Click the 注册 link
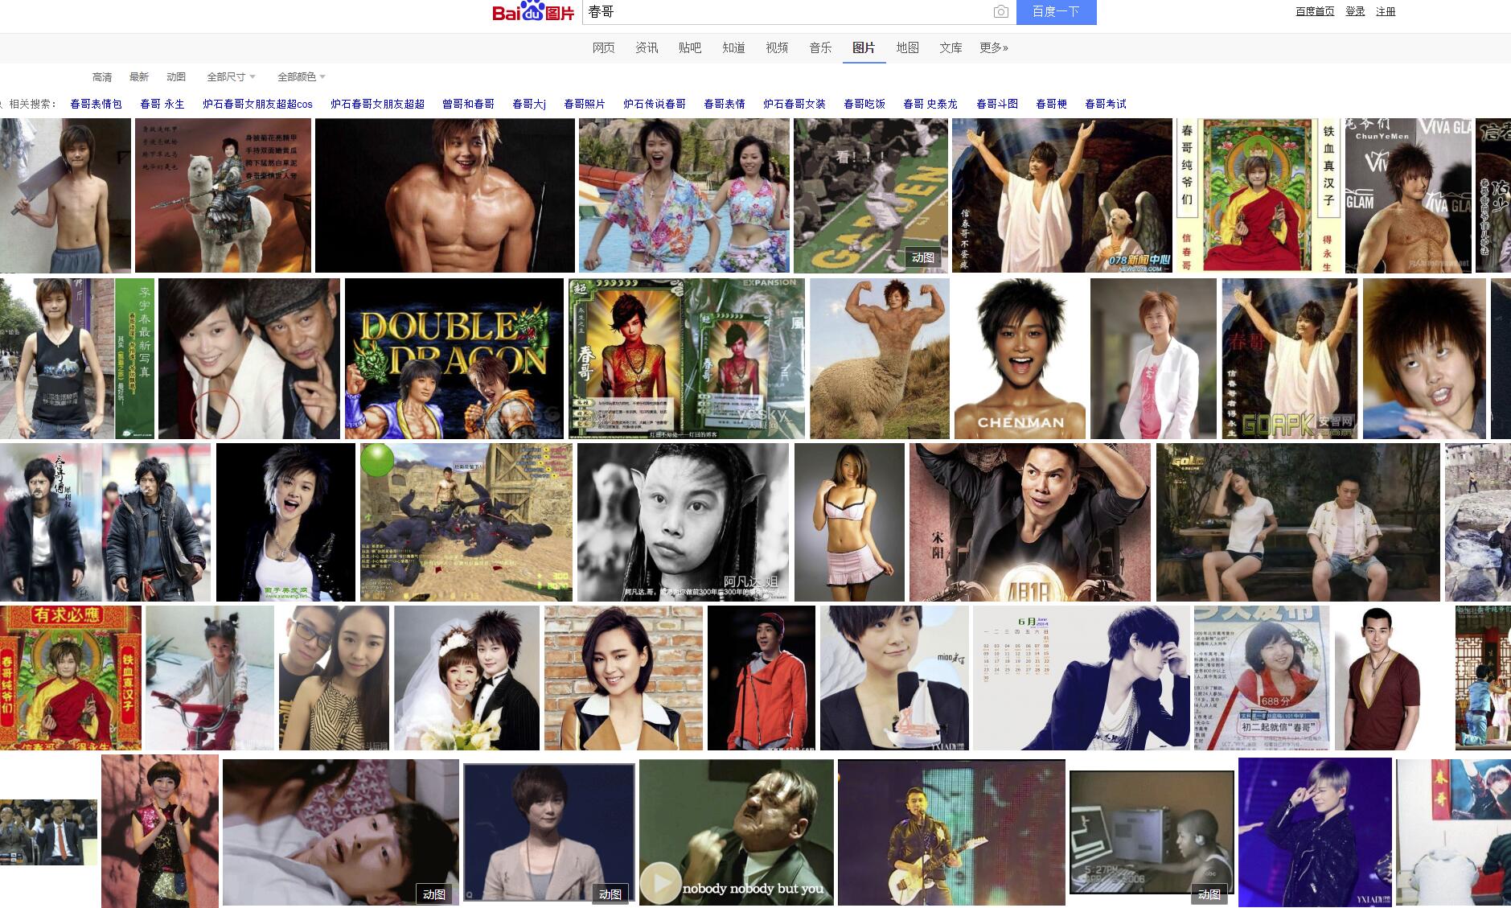This screenshot has width=1511, height=908. click(x=1386, y=11)
